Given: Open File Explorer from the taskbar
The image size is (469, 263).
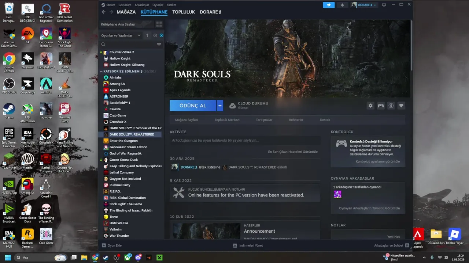Looking at the screenshot, I should point(84,258).
